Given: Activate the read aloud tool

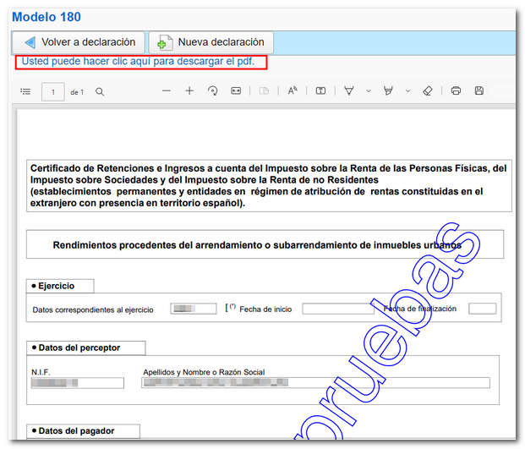Looking at the screenshot, I should click(293, 91).
